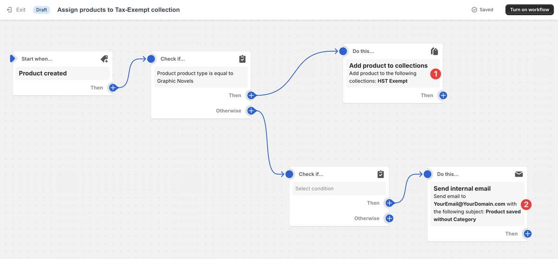
Task: Click the 'Start when...' card header text
Action: pos(37,59)
